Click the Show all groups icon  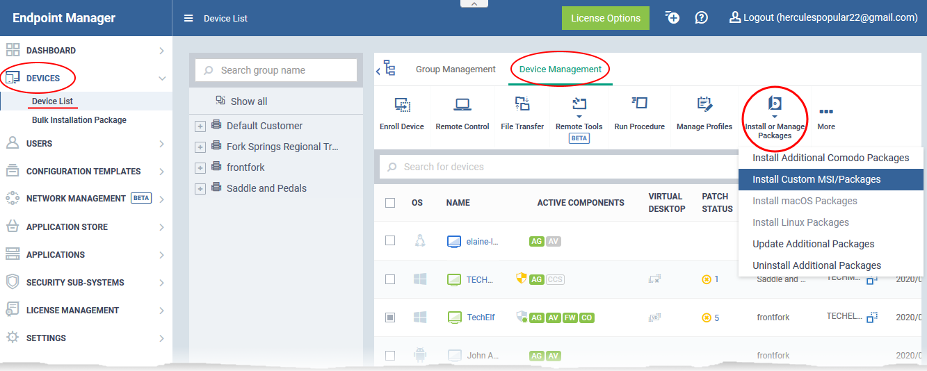220,101
